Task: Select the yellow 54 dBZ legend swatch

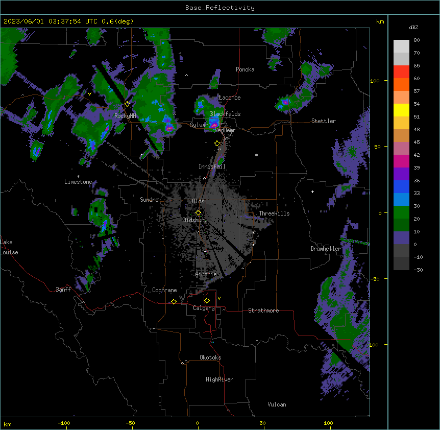Action: (401, 110)
